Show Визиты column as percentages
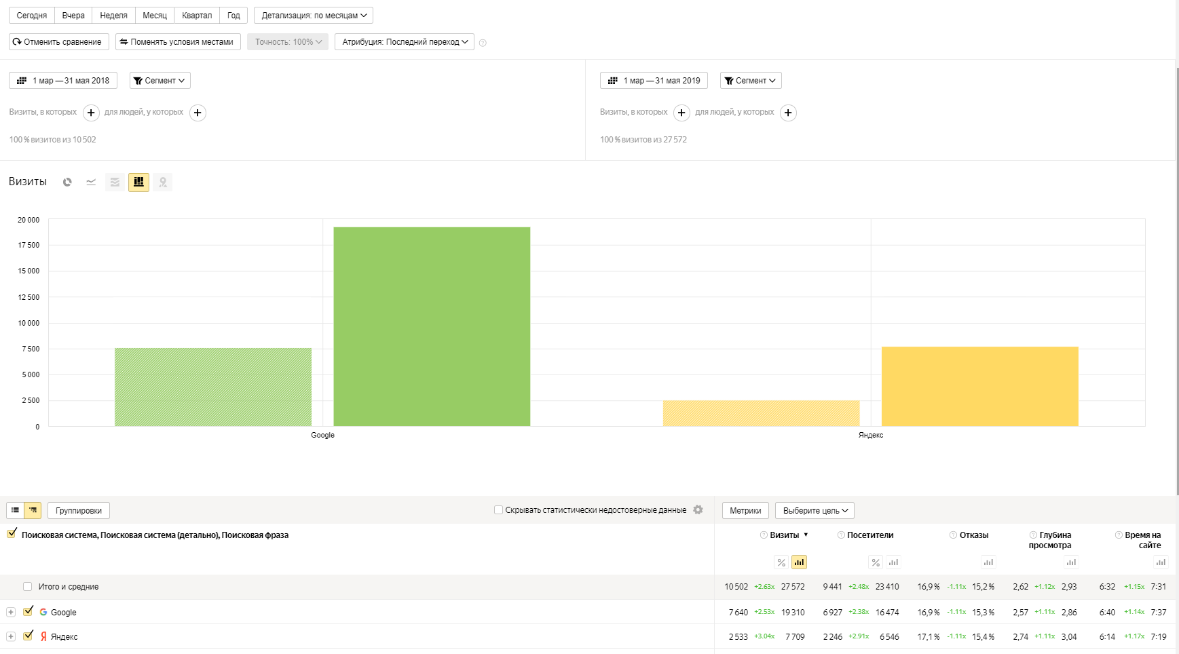Image resolution: width=1179 pixels, height=654 pixels. [781, 562]
